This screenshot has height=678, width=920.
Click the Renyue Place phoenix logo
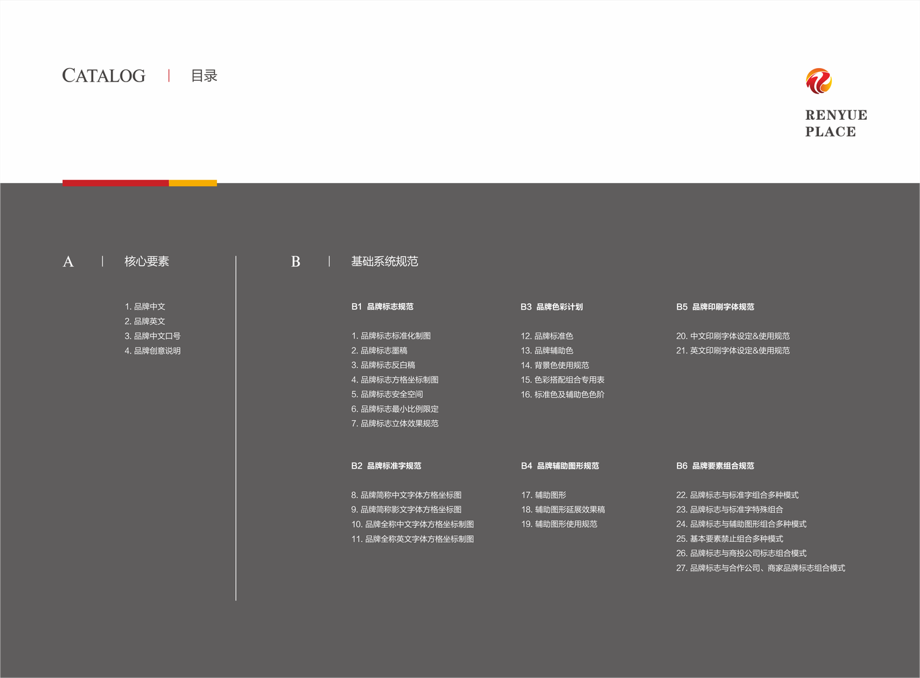(819, 81)
